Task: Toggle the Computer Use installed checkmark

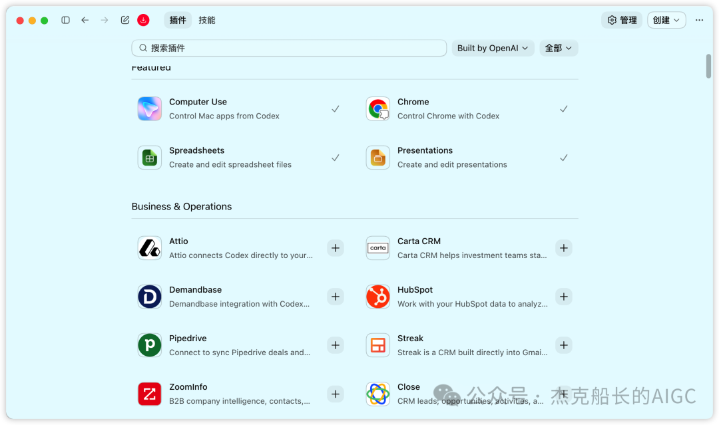Action: pyautogui.click(x=335, y=109)
